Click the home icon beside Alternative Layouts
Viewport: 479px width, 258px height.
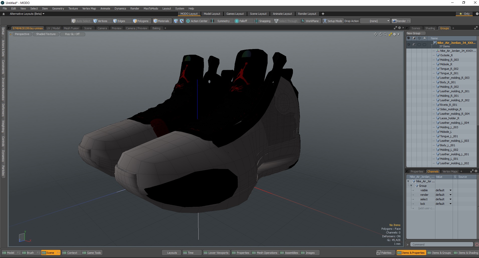[4, 14]
